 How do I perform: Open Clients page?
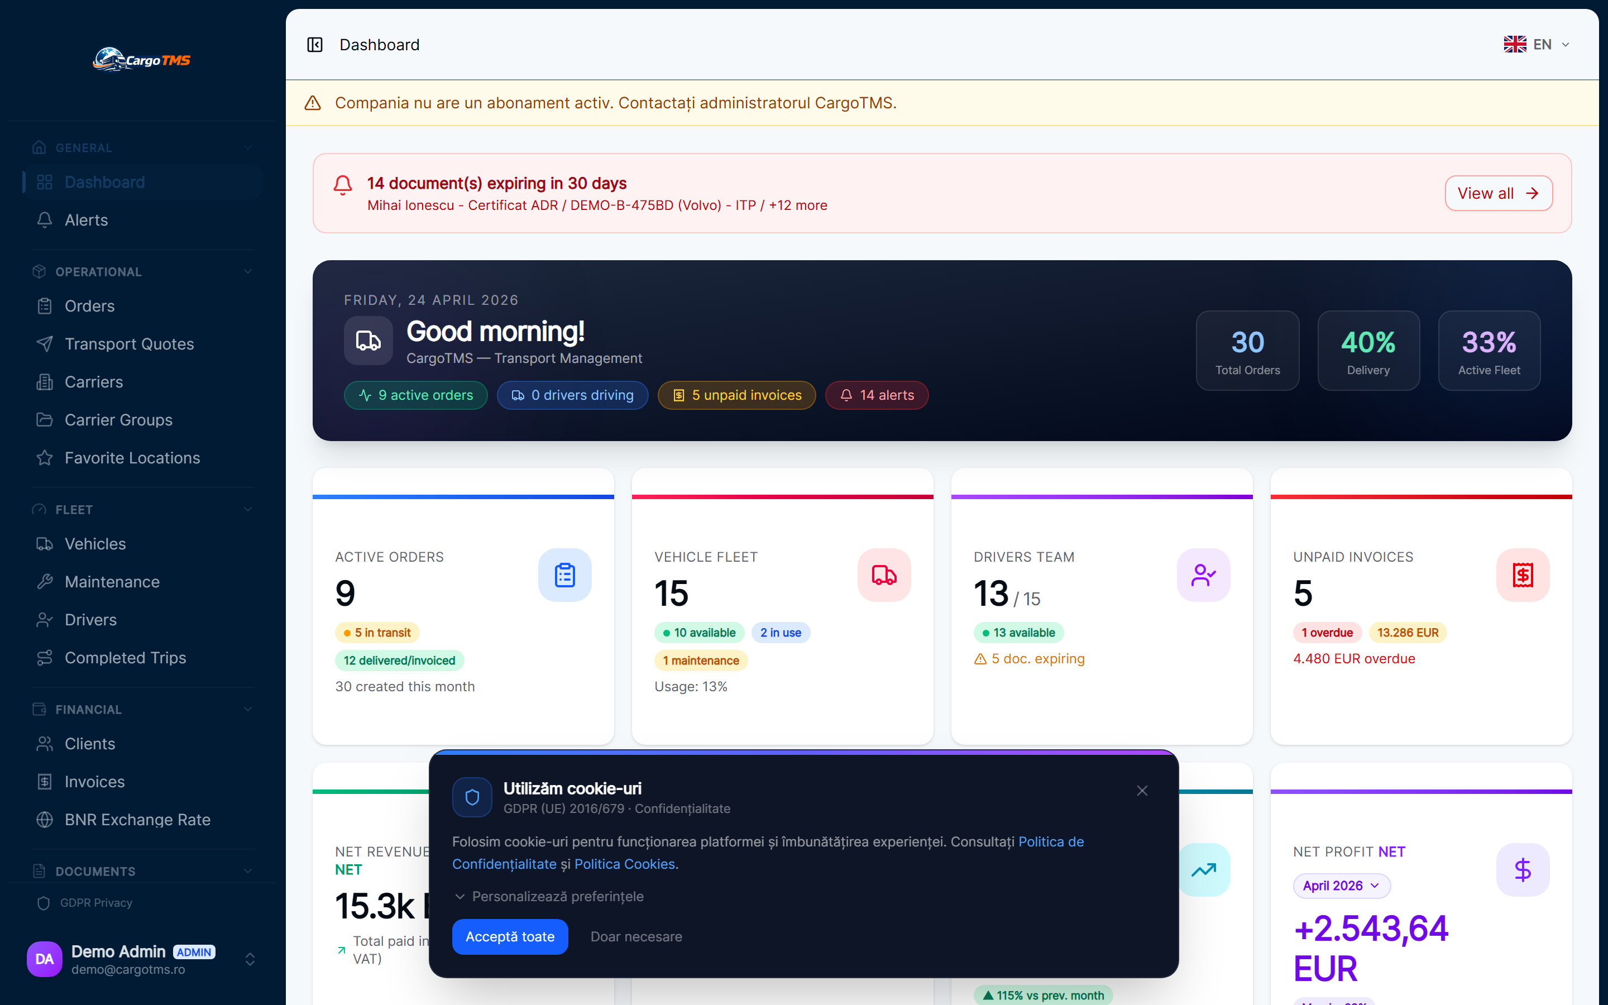[x=143, y=744]
